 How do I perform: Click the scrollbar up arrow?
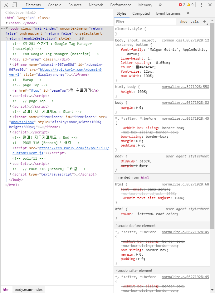212,20
